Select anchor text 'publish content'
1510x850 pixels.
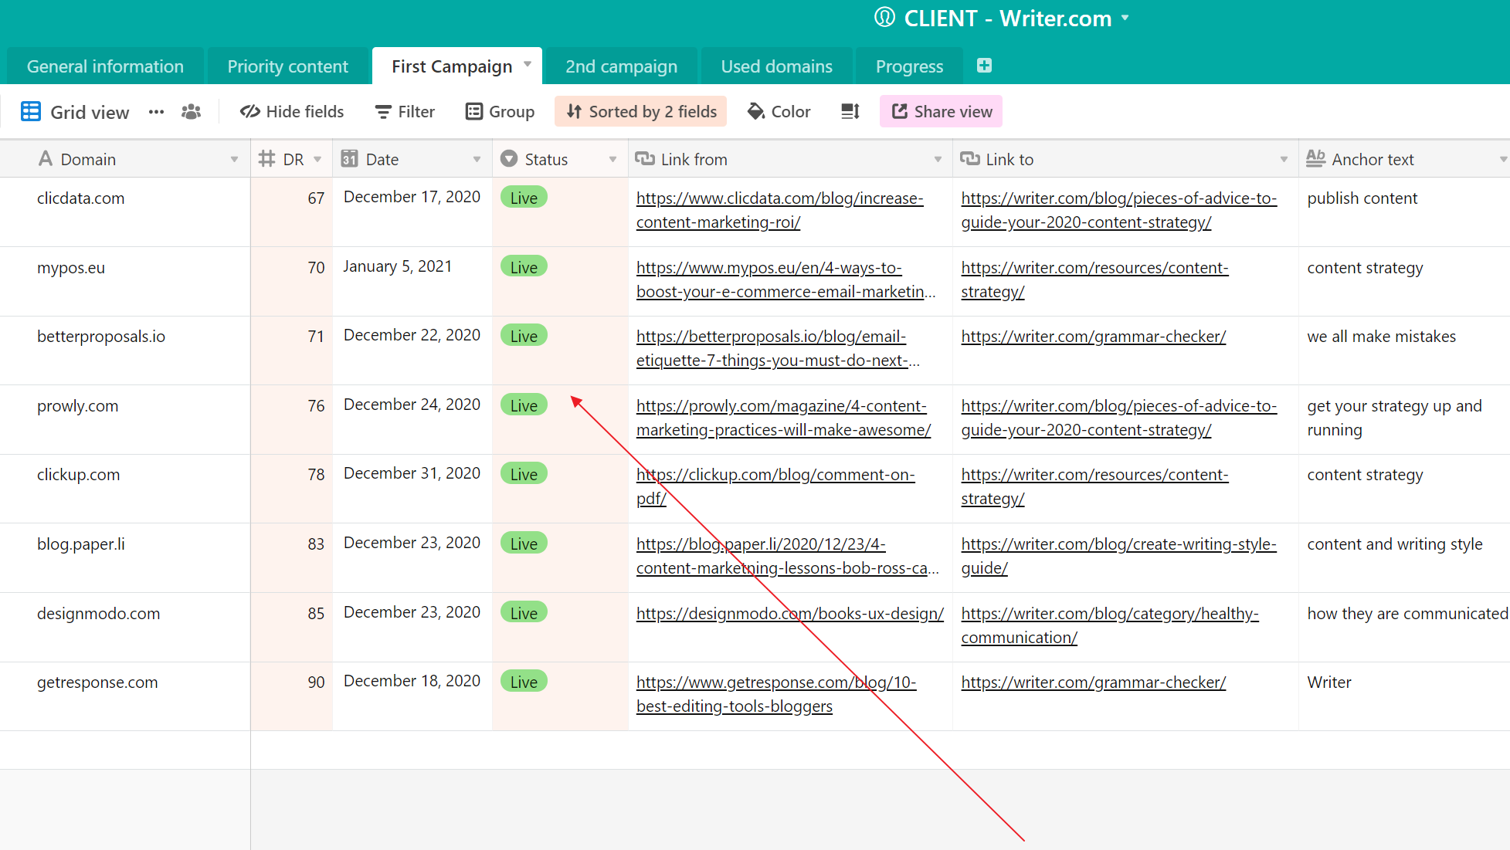1362,198
